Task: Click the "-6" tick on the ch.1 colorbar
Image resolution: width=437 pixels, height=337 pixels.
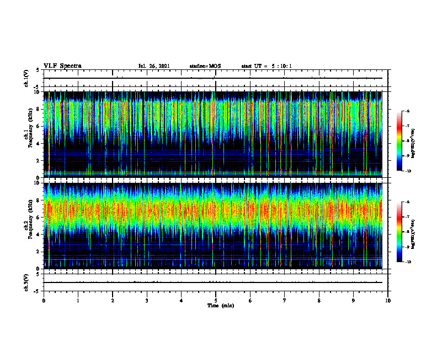Action: [408, 111]
